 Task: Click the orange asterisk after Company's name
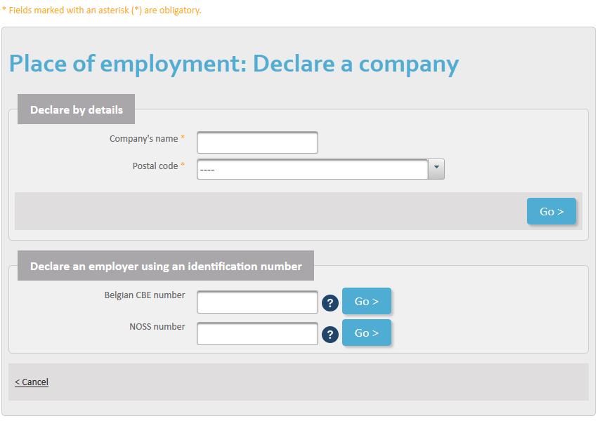183,137
